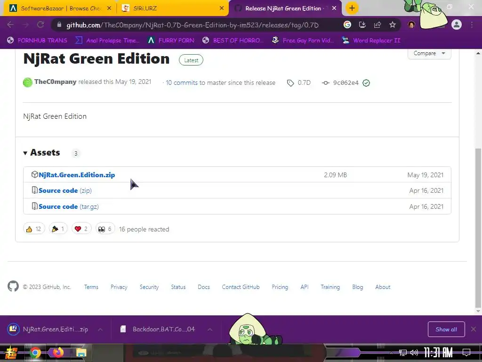Open the Chrome profile avatar
The height and width of the screenshot is (362, 482).
pos(457,25)
